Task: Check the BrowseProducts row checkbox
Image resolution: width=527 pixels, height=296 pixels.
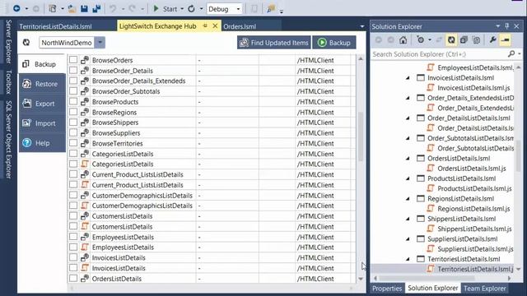Action: (73, 102)
